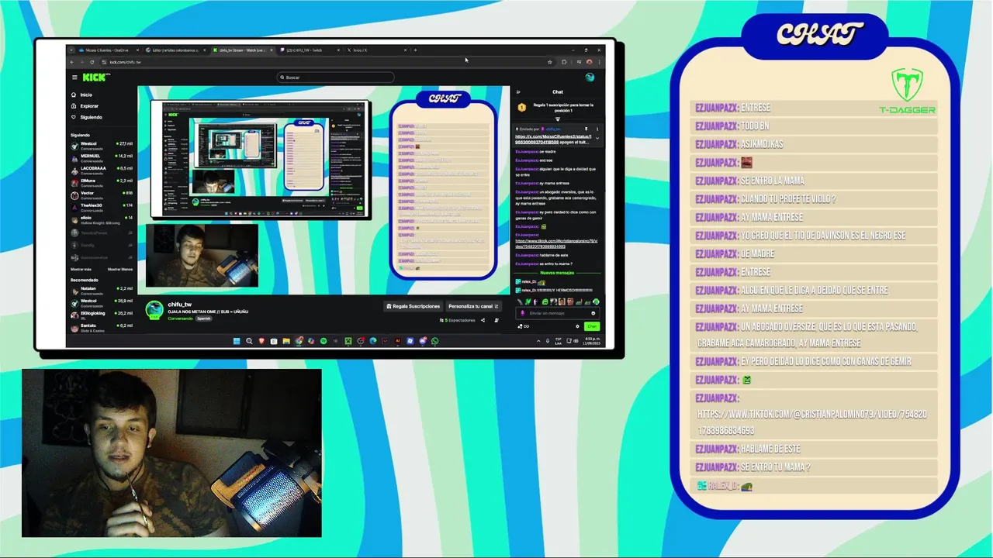Open the pinned x.com tweet link
The image size is (993, 558).
(553, 139)
